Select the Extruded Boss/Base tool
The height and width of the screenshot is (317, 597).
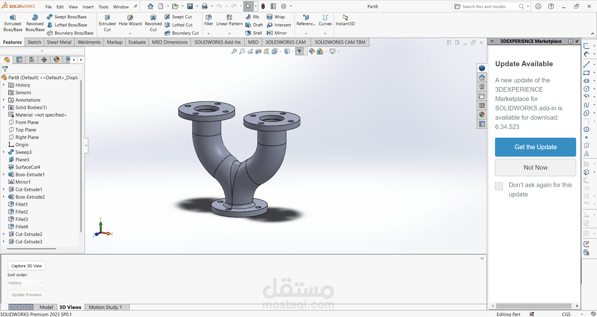[x=13, y=23]
